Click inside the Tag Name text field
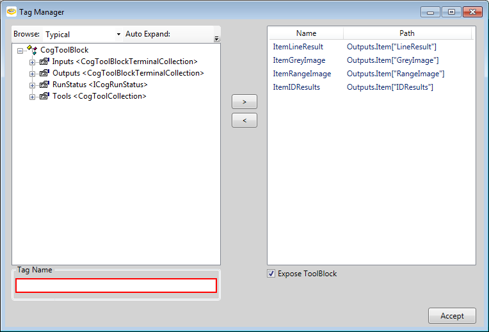This screenshot has height=332, width=489. (x=116, y=286)
